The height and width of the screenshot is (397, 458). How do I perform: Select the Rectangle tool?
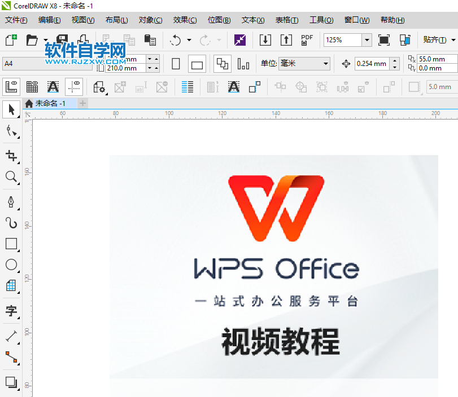[x=11, y=244]
